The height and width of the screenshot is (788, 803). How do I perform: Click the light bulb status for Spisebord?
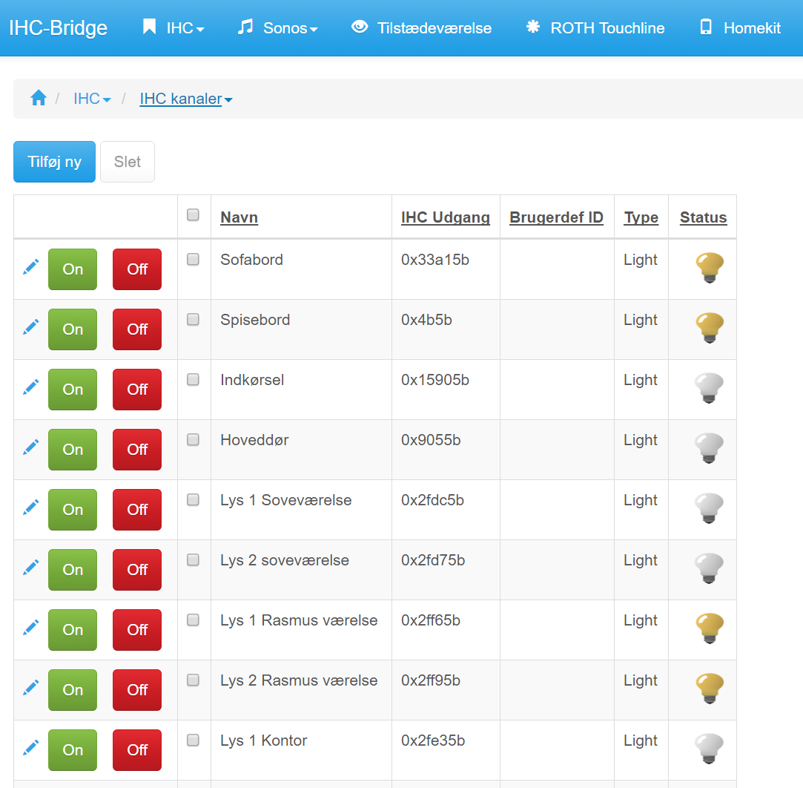[x=709, y=328]
